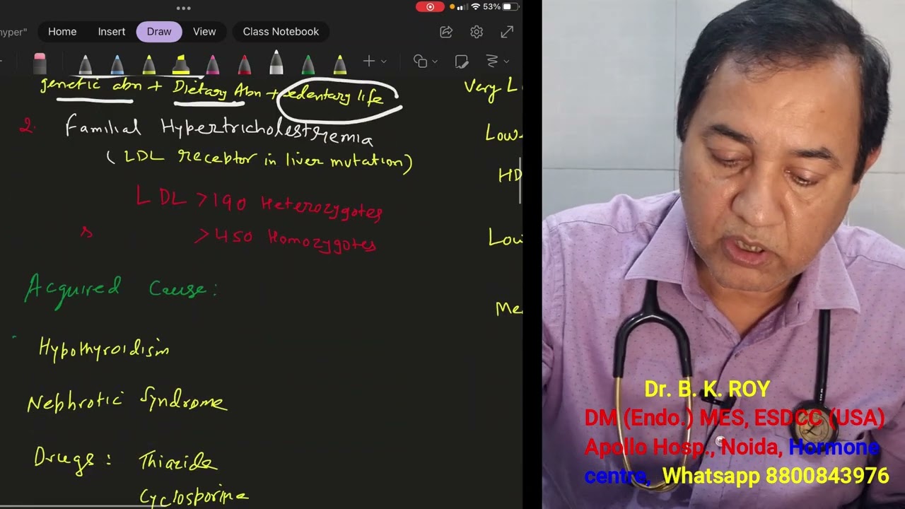This screenshot has width=905, height=509.
Task: Select the yellow pen right of the green pen
Action: (x=340, y=65)
